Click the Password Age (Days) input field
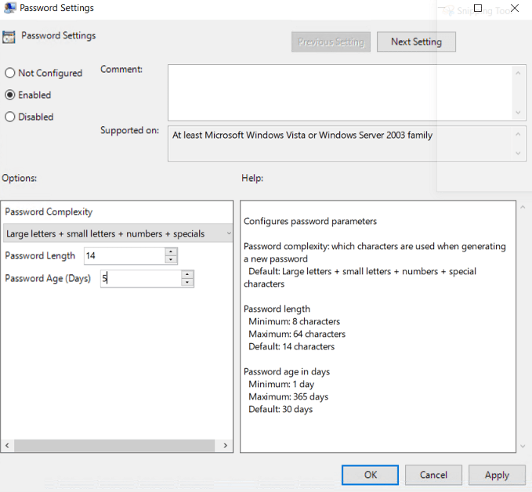The image size is (532, 492). point(139,278)
